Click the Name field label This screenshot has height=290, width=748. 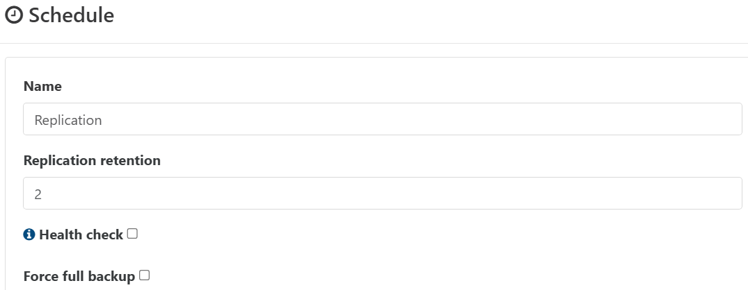pos(42,86)
